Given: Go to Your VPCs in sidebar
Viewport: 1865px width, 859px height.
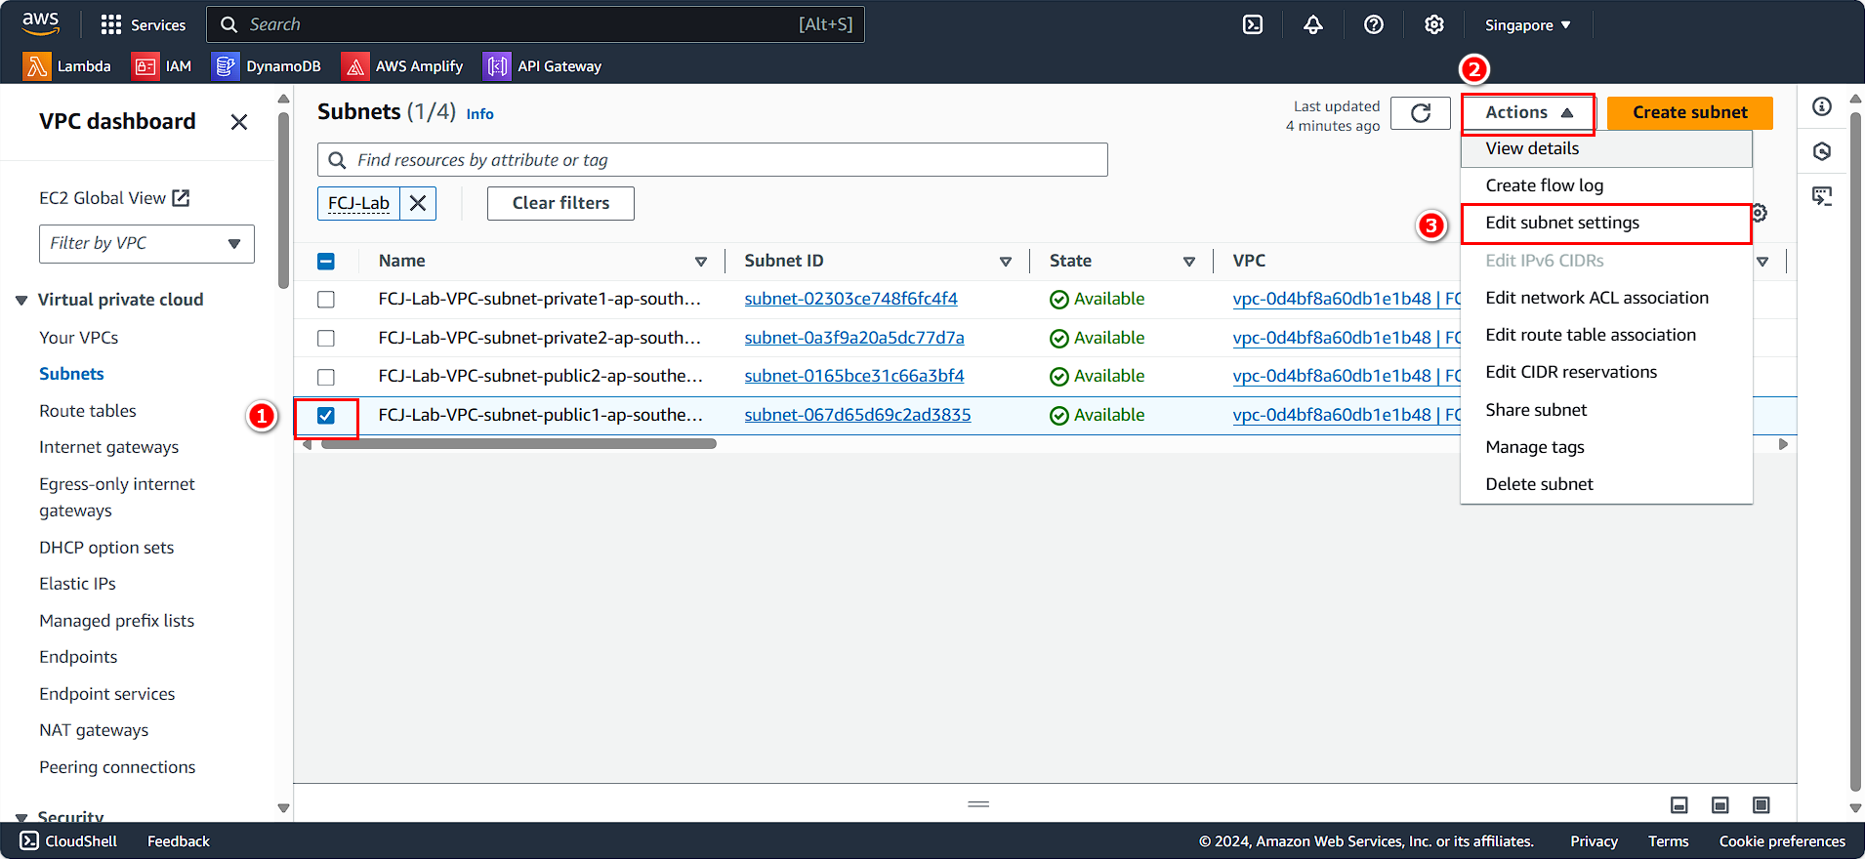Looking at the screenshot, I should 78,338.
